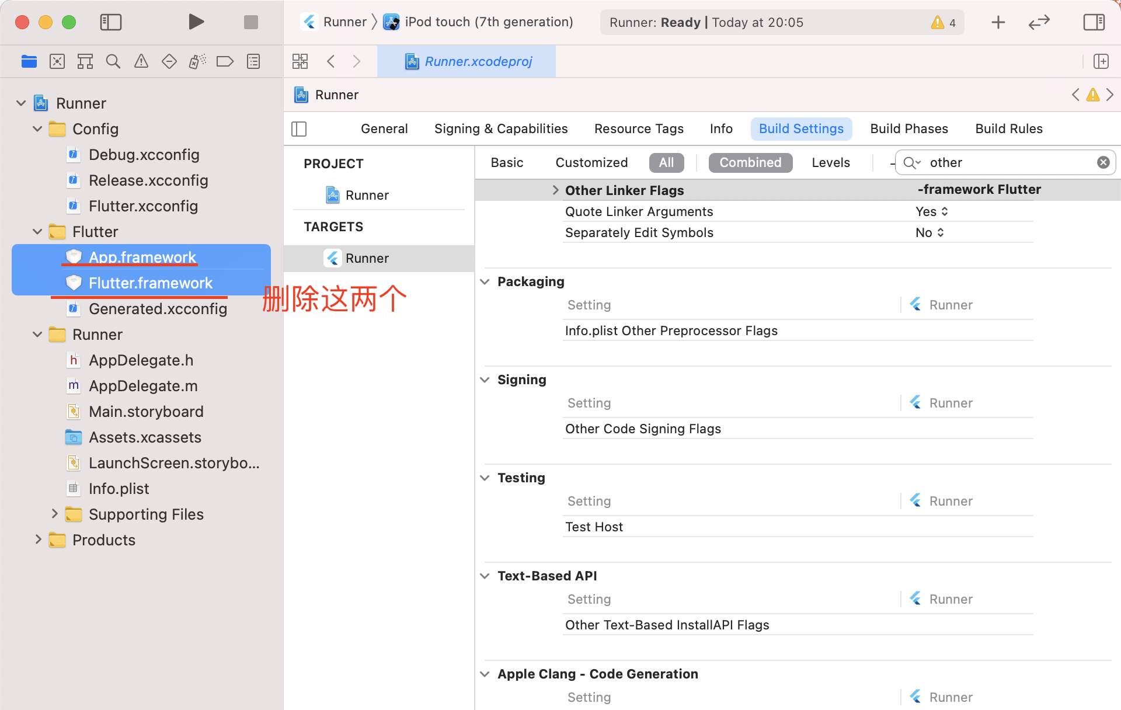Select the All settings filter
Viewport: 1121px width, 710px height.
click(666, 162)
